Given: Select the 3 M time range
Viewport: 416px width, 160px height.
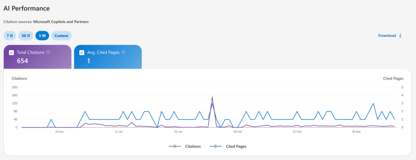Looking at the screenshot, I should 42,36.
